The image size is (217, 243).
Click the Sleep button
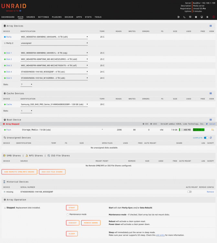(72, 234)
